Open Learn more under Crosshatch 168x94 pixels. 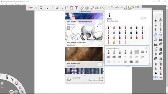71,45
